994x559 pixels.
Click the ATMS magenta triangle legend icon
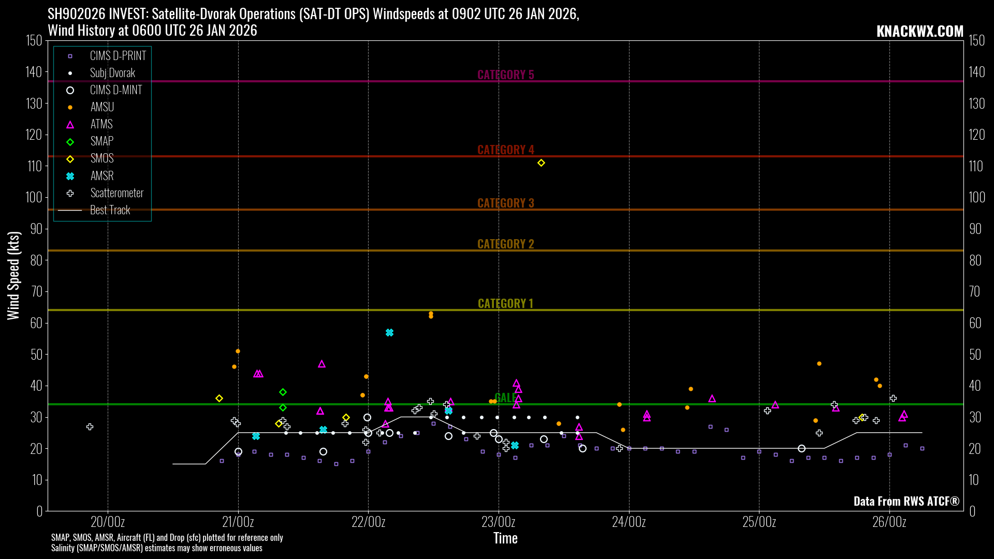(x=70, y=125)
